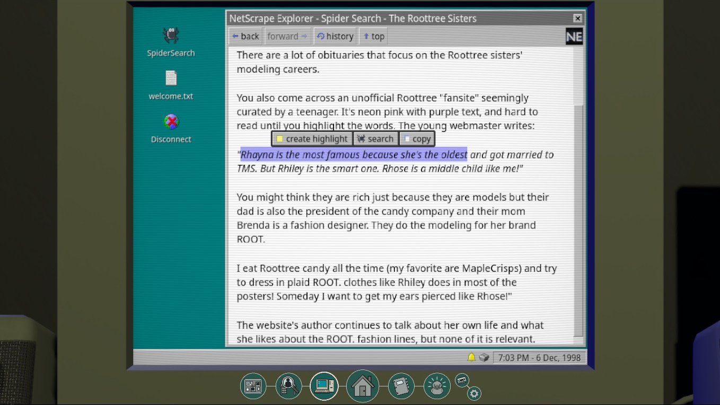Click the forward navigation button
The height and width of the screenshot is (405, 720).
click(287, 36)
